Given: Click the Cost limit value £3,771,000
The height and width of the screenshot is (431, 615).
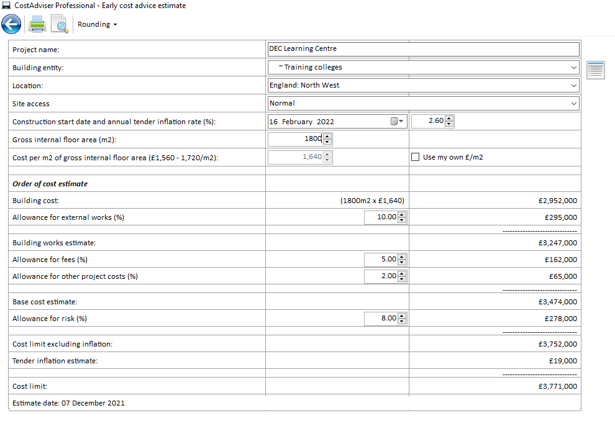Looking at the screenshot, I should [557, 386].
